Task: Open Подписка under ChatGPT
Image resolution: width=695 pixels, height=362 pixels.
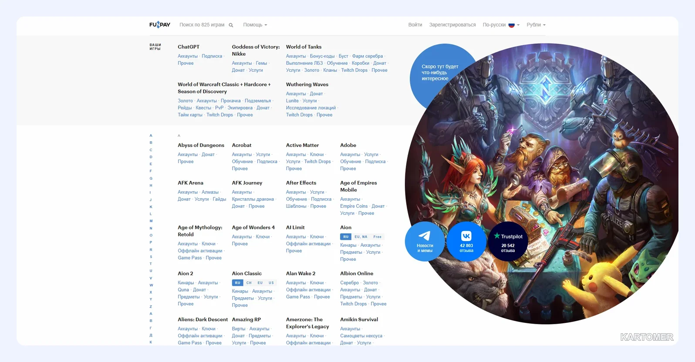Action: pos(212,56)
